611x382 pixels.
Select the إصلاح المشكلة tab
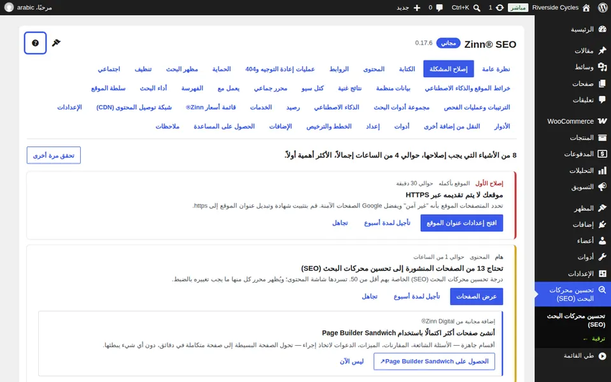(449, 69)
